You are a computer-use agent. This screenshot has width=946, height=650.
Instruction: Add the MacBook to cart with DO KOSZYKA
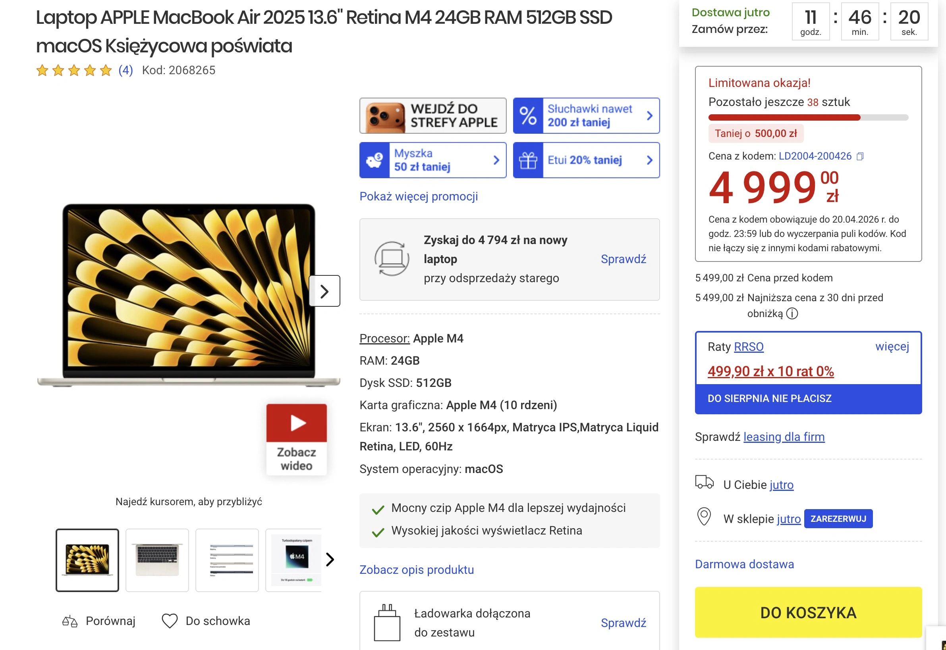[809, 612]
